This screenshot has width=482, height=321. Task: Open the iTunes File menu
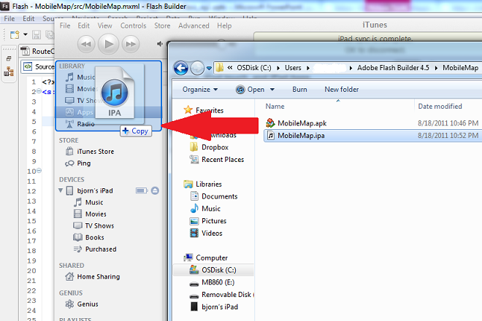[65, 26]
